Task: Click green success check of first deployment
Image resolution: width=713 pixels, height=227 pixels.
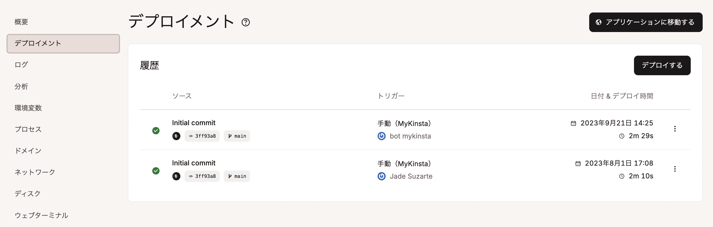Action: click(156, 131)
